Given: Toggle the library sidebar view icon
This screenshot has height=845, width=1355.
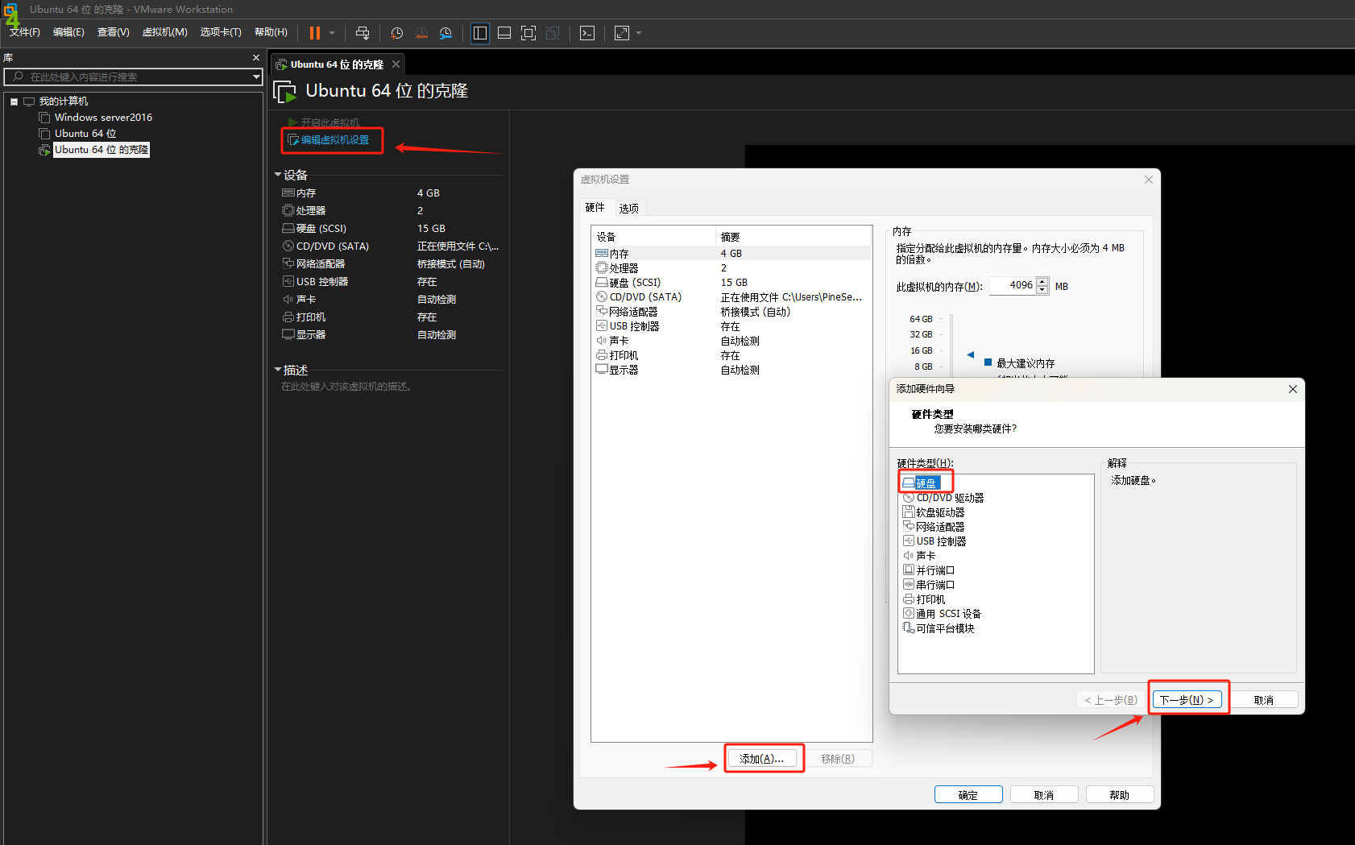Looking at the screenshot, I should [x=480, y=33].
